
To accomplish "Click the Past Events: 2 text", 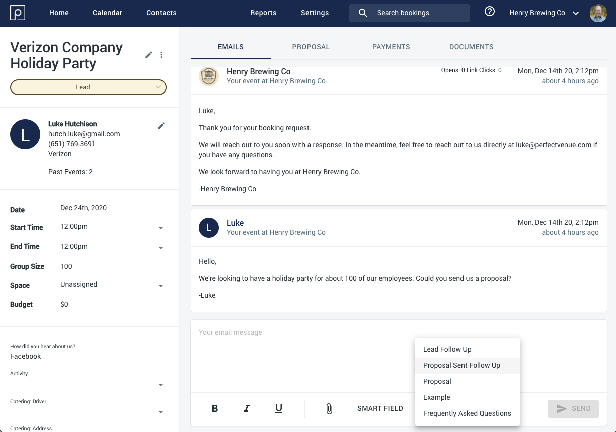I will pos(70,172).
